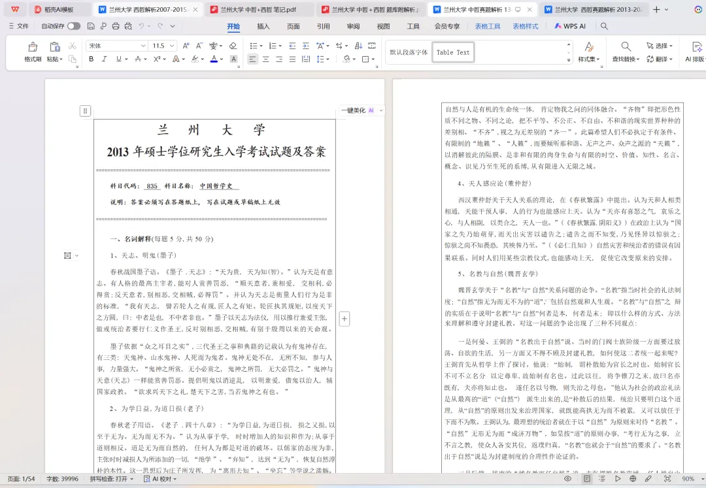Click the WPS AI button
Image resolution: width=706 pixels, height=488 pixels.
point(570,27)
